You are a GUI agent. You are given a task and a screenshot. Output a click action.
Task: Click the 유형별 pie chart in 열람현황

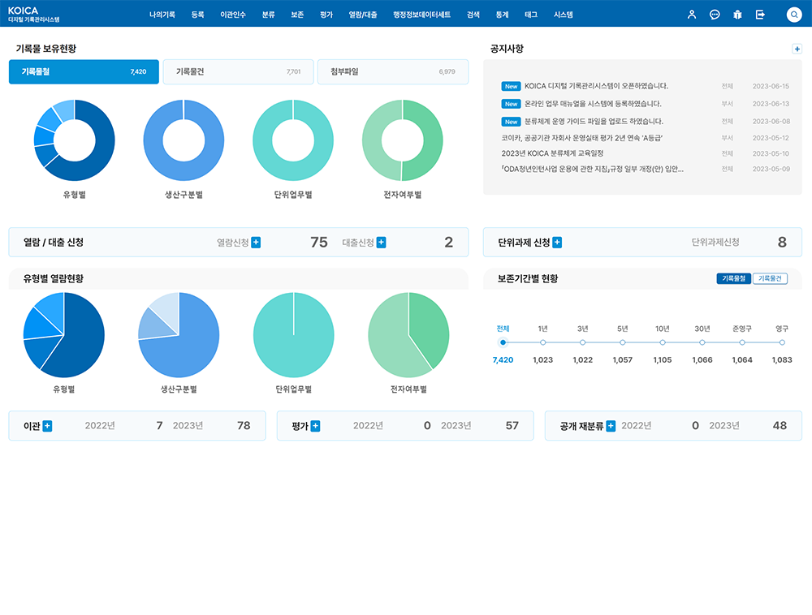63,335
